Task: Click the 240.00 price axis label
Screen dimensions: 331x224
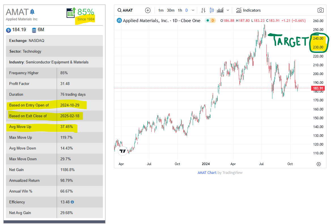Action: (318, 39)
